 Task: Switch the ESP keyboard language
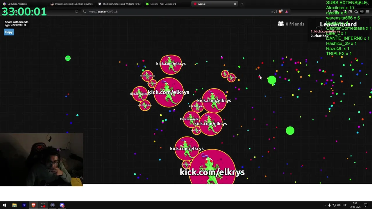344,205
